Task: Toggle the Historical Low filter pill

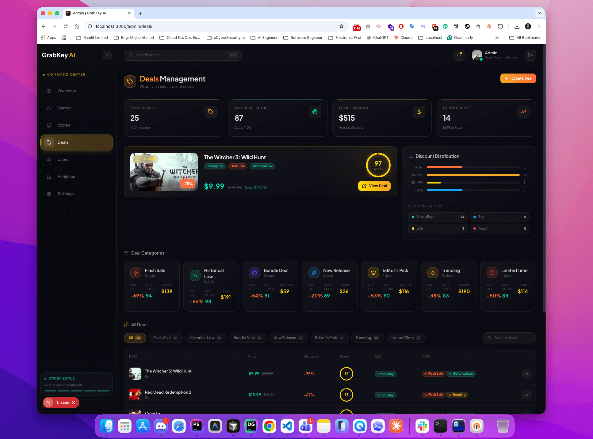Action: point(205,338)
